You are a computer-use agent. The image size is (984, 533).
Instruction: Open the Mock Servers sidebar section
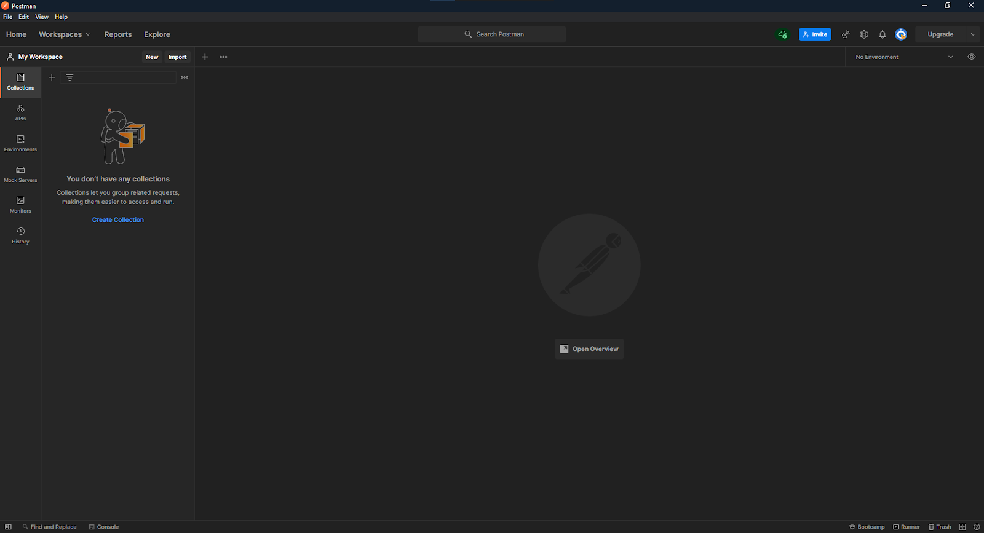click(20, 175)
